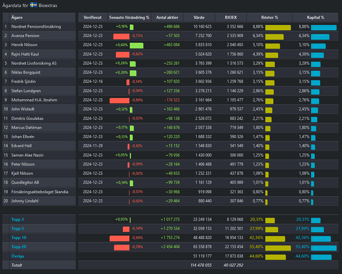Image resolution: width=342 pixels, height=274 pixels.
Task: Open the Topp 10 summary link
Action: coord(19,237)
